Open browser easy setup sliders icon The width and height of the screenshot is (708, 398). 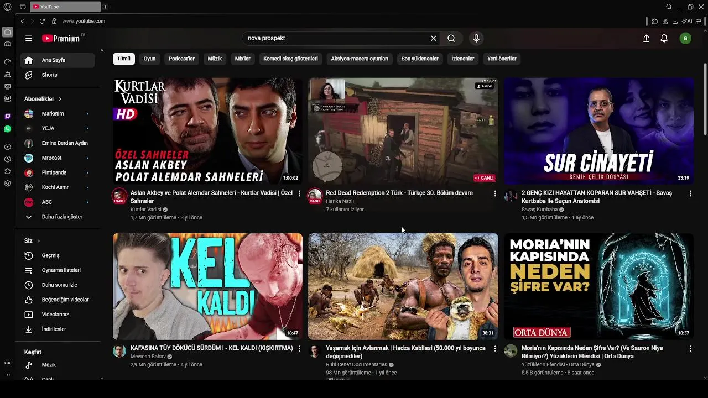(700, 21)
